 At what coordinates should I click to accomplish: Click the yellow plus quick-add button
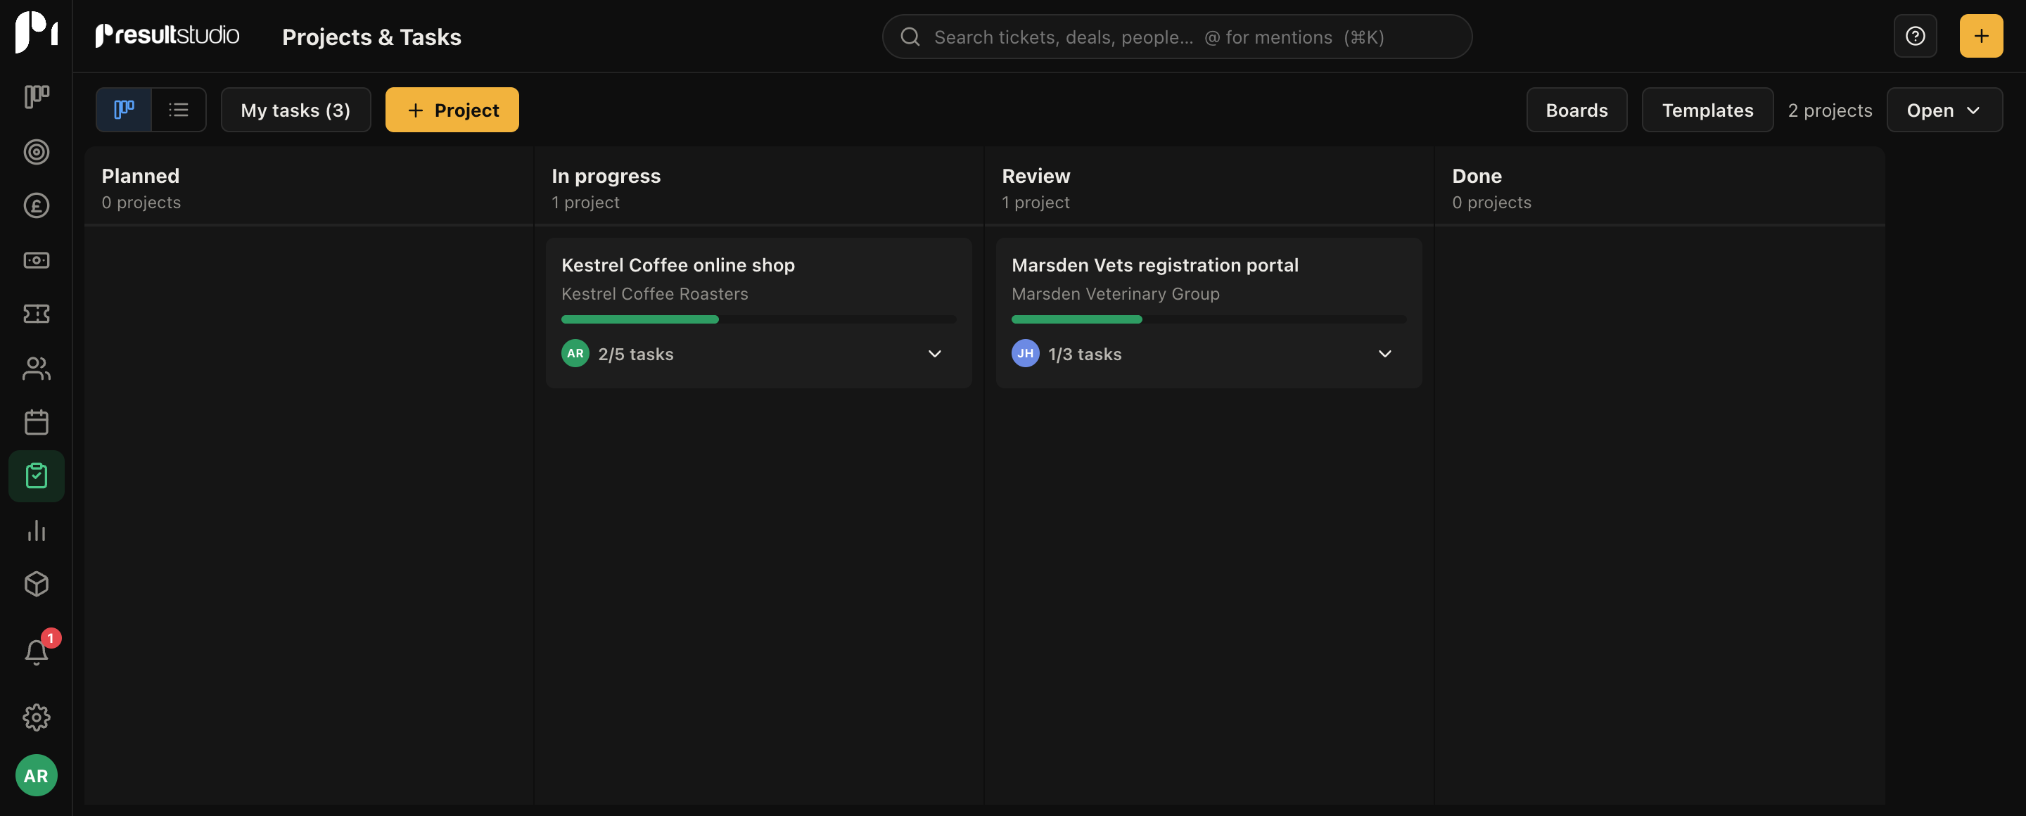pos(1980,36)
